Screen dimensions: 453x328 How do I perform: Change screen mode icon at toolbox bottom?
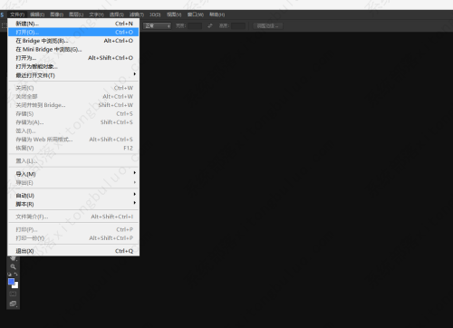click(13, 304)
